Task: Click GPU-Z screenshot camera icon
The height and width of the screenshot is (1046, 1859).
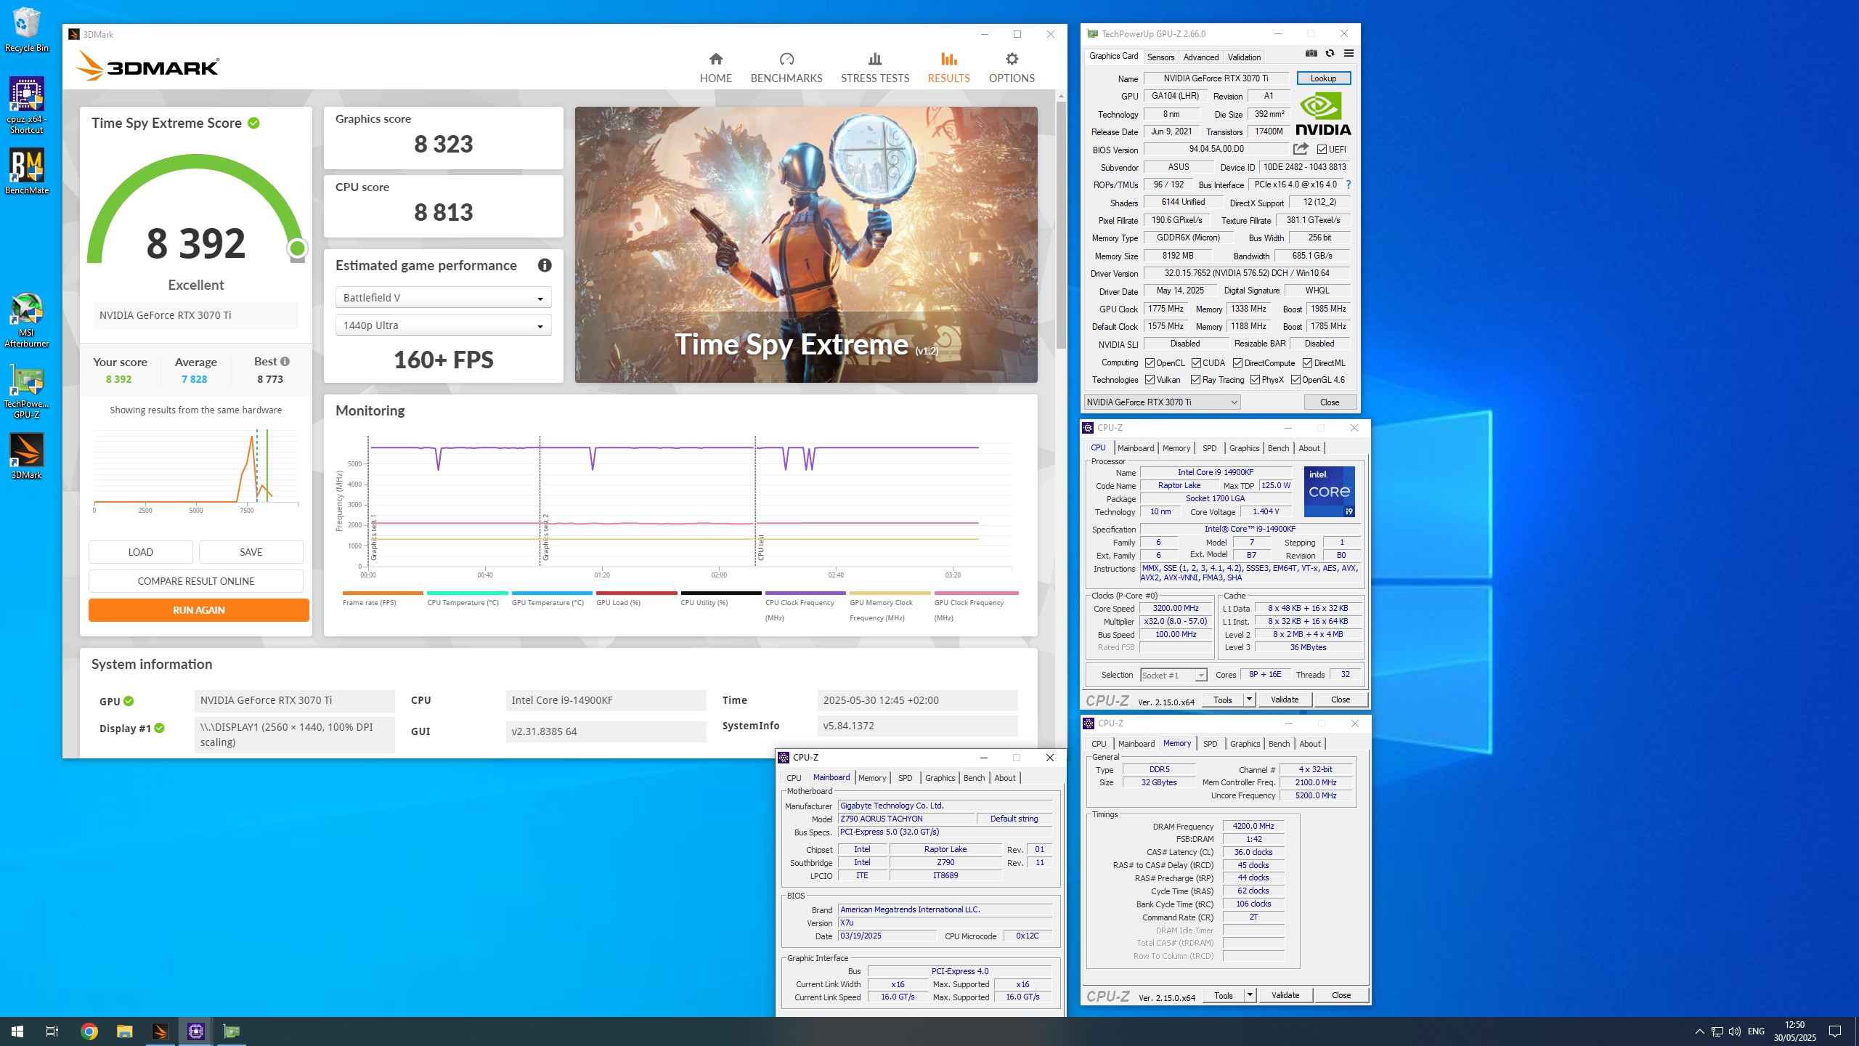Action: [x=1311, y=53]
